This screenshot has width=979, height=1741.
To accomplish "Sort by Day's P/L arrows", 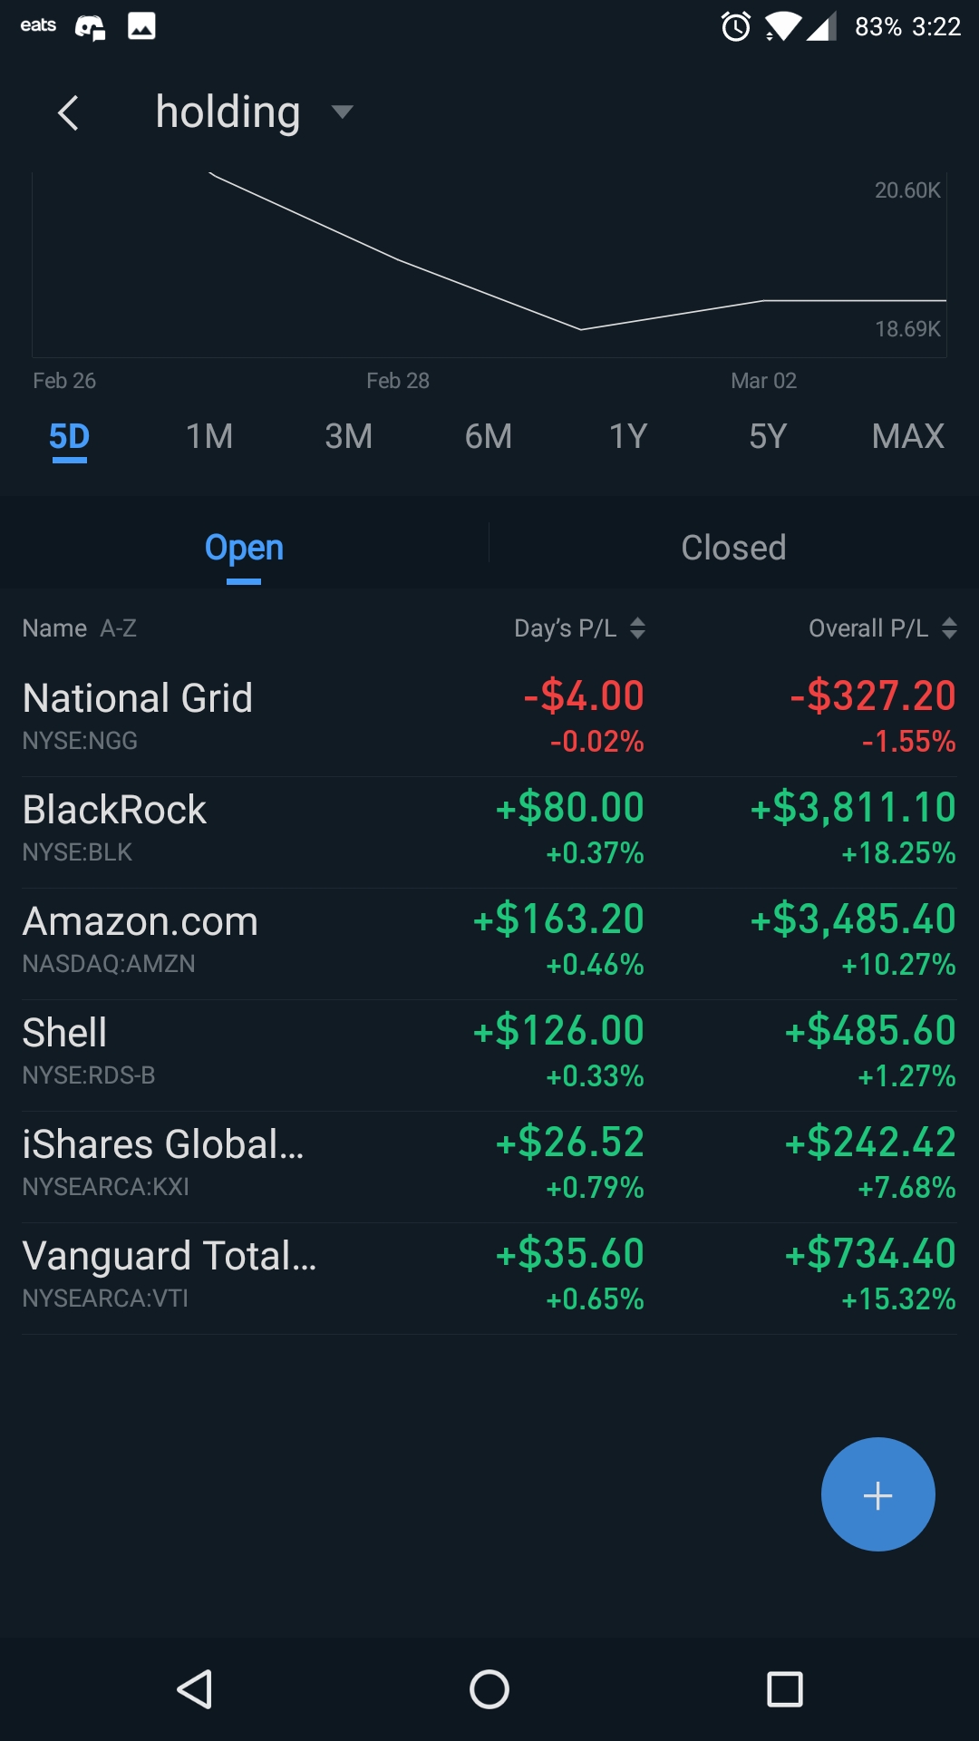I will [637, 627].
